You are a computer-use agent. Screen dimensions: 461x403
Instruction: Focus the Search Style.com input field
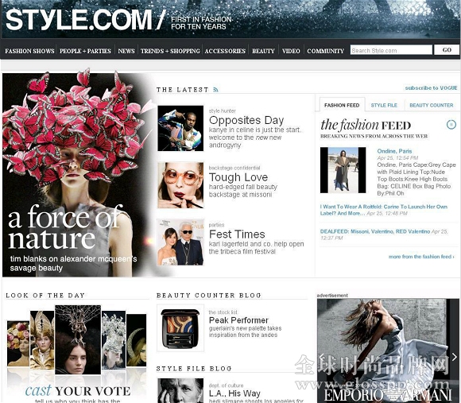(x=391, y=50)
